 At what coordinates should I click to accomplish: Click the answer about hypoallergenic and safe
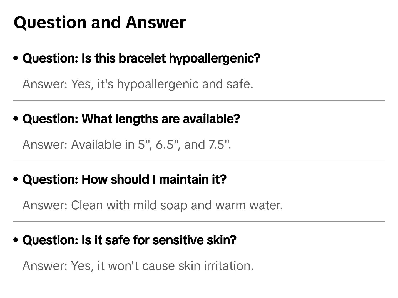(x=138, y=84)
